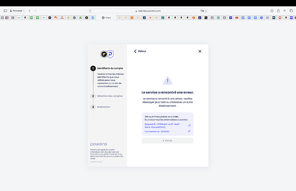The image size is (296, 191).
Task: Open the green person figure tab
Action: pyautogui.click(x=68, y=18)
